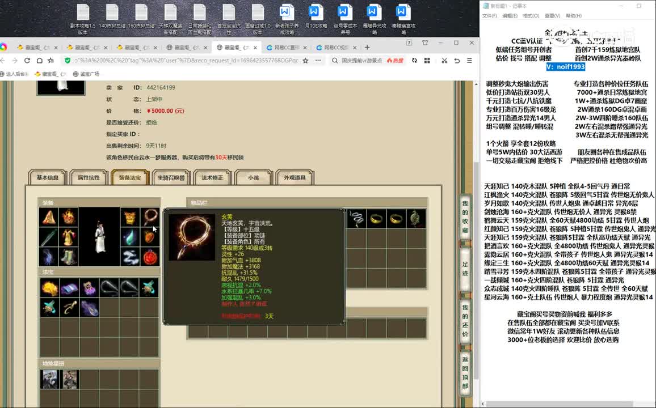Click the grid apps icon in toolbar
656x408 pixels.
pos(427,61)
